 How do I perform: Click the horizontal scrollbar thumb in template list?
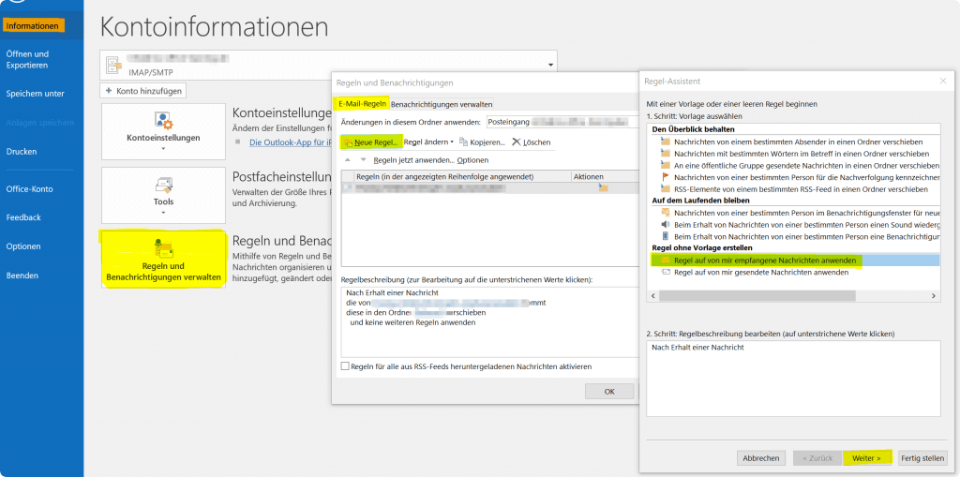pos(757,296)
